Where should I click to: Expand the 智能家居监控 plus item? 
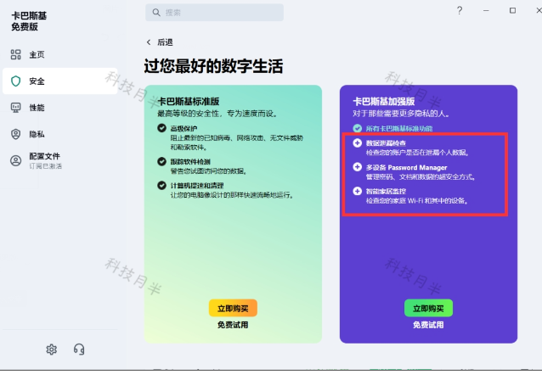(x=357, y=192)
